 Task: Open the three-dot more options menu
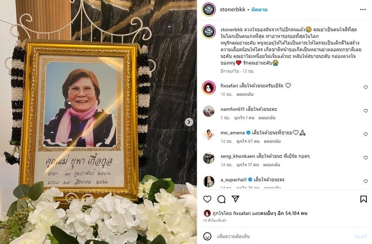click(x=363, y=9)
